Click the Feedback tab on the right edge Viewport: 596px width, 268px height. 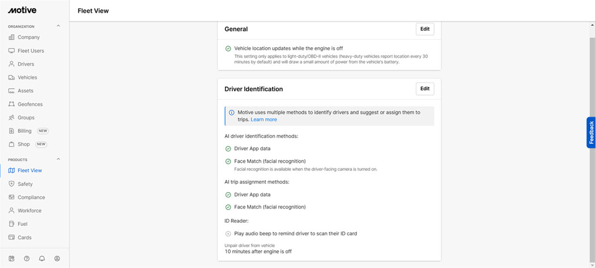592,133
